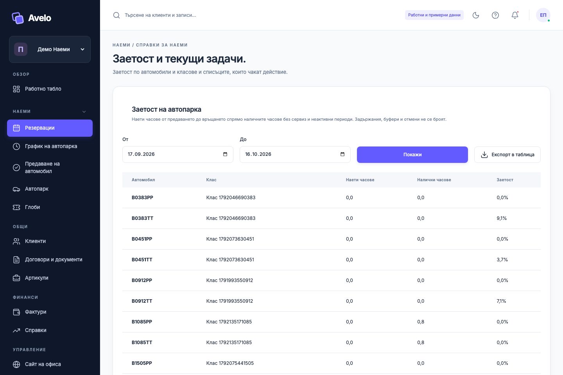Open Справки in the sidebar
The image size is (563, 375).
[50, 330]
